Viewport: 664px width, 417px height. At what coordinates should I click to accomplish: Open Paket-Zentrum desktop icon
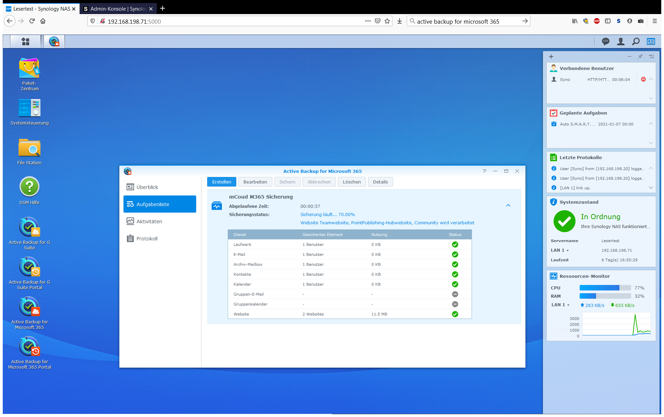(x=29, y=69)
